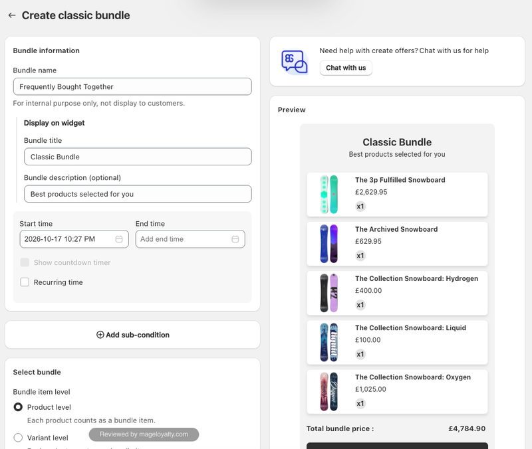Viewport: 532px width, 449px height.
Task: Click the plus icon on Add sub-condition
Action: 100,335
